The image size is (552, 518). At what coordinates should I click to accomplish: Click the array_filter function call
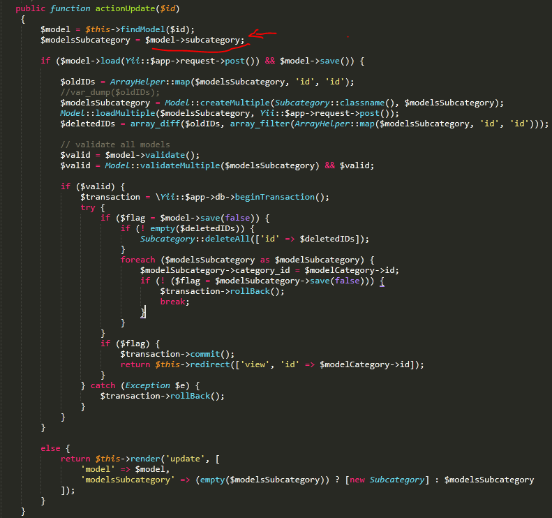[x=260, y=124]
